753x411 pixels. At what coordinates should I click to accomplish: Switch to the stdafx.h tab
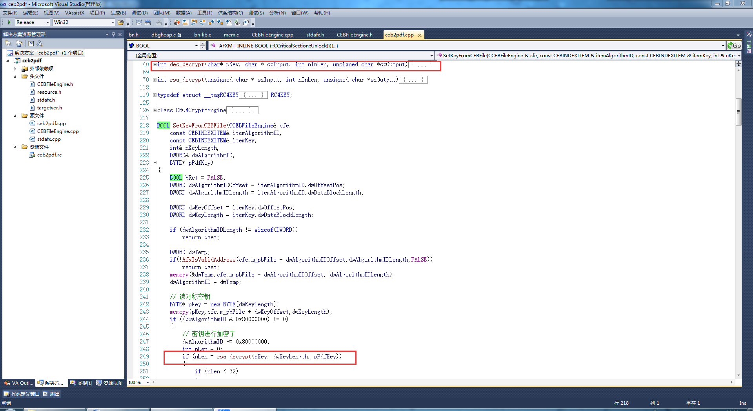click(x=315, y=35)
